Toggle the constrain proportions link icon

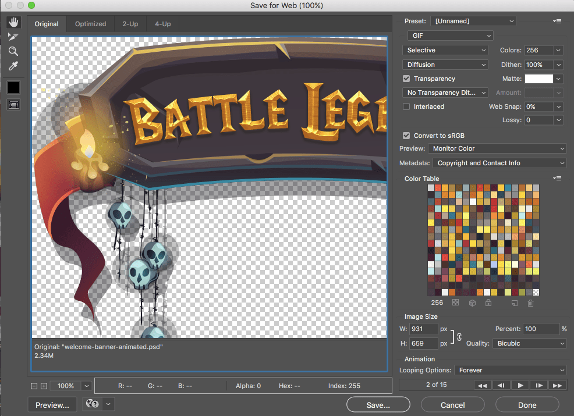tap(459, 337)
